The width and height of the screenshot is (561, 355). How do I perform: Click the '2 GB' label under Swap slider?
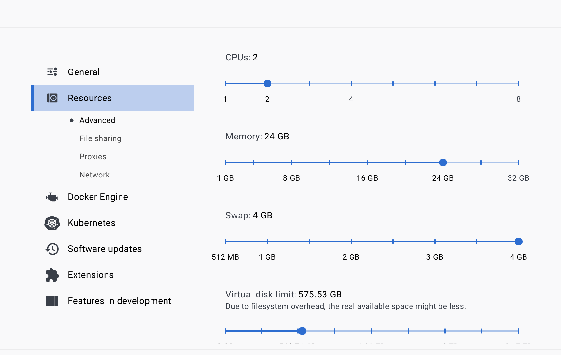[351, 257]
